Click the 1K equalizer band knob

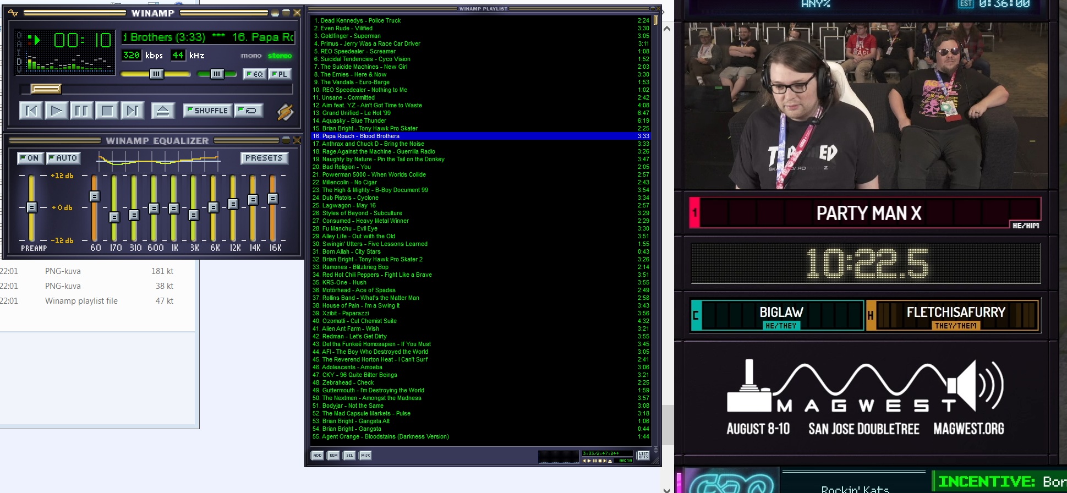[x=174, y=208]
